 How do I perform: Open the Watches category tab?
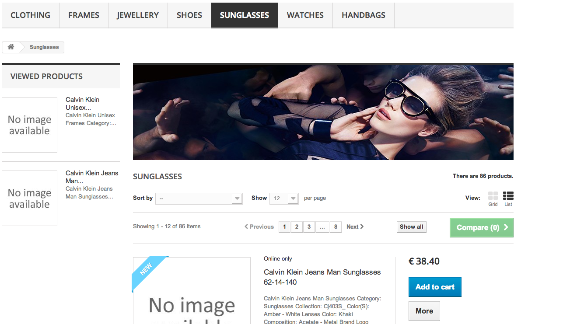(x=305, y=15)
